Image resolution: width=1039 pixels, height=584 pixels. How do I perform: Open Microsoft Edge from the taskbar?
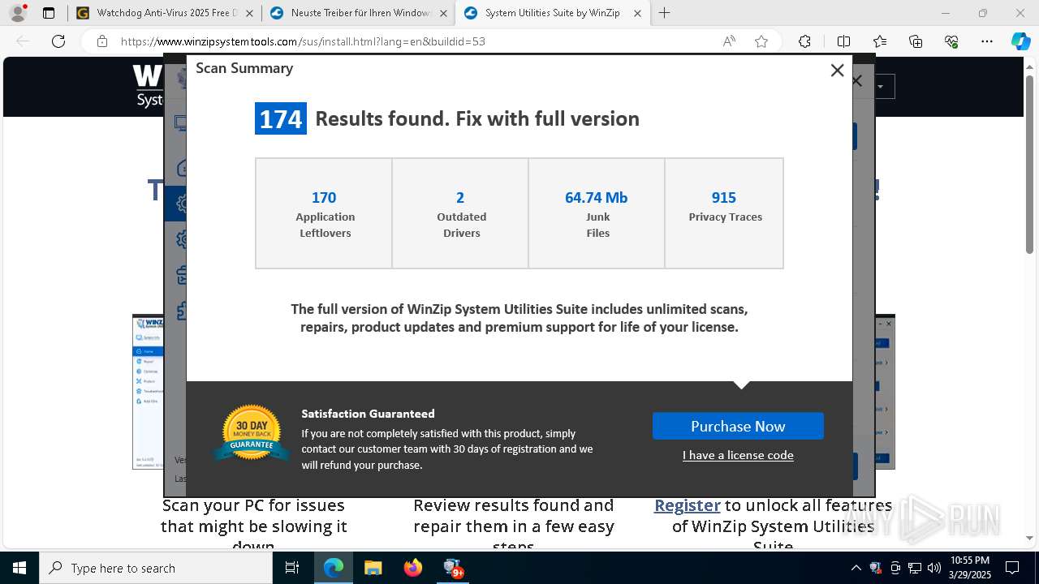pos(334,568)
